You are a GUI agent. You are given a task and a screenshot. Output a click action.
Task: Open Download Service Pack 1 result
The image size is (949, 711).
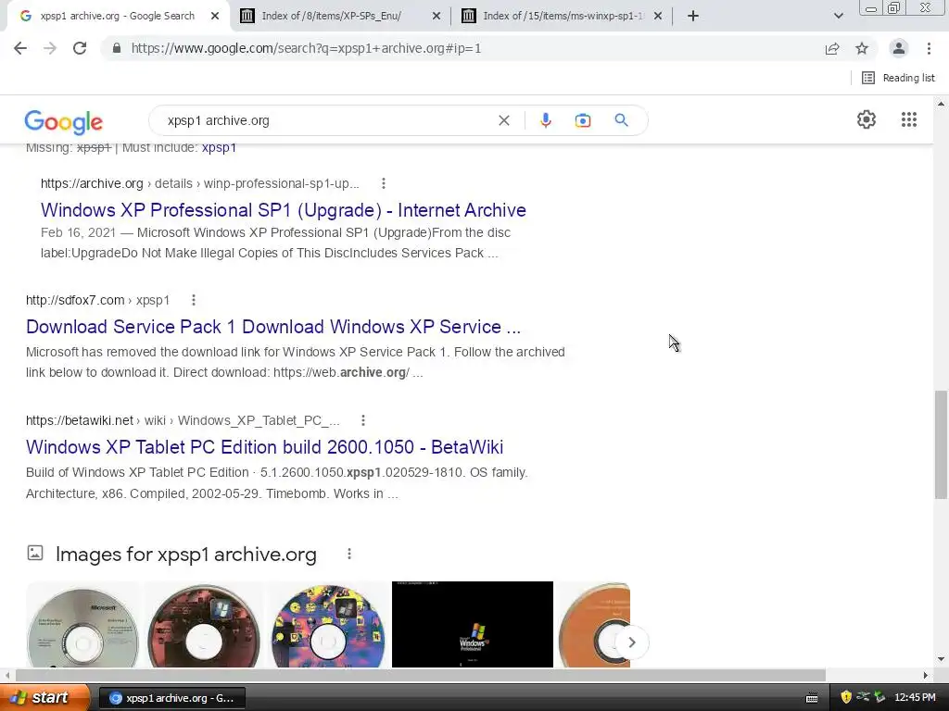point(273,327)
